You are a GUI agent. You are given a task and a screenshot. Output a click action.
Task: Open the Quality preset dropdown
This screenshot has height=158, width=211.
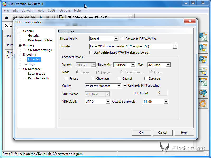(x=119, y=86)
